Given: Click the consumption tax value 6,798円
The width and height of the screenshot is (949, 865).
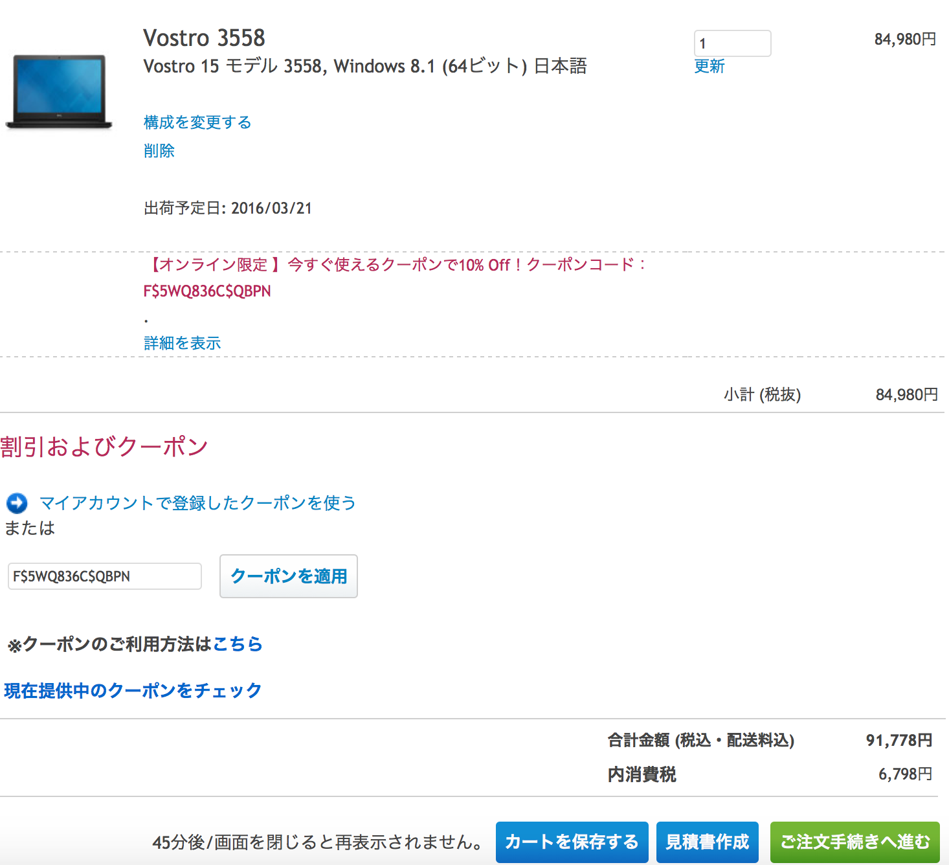Looking at the screenshot, I should tap(906, 774).
